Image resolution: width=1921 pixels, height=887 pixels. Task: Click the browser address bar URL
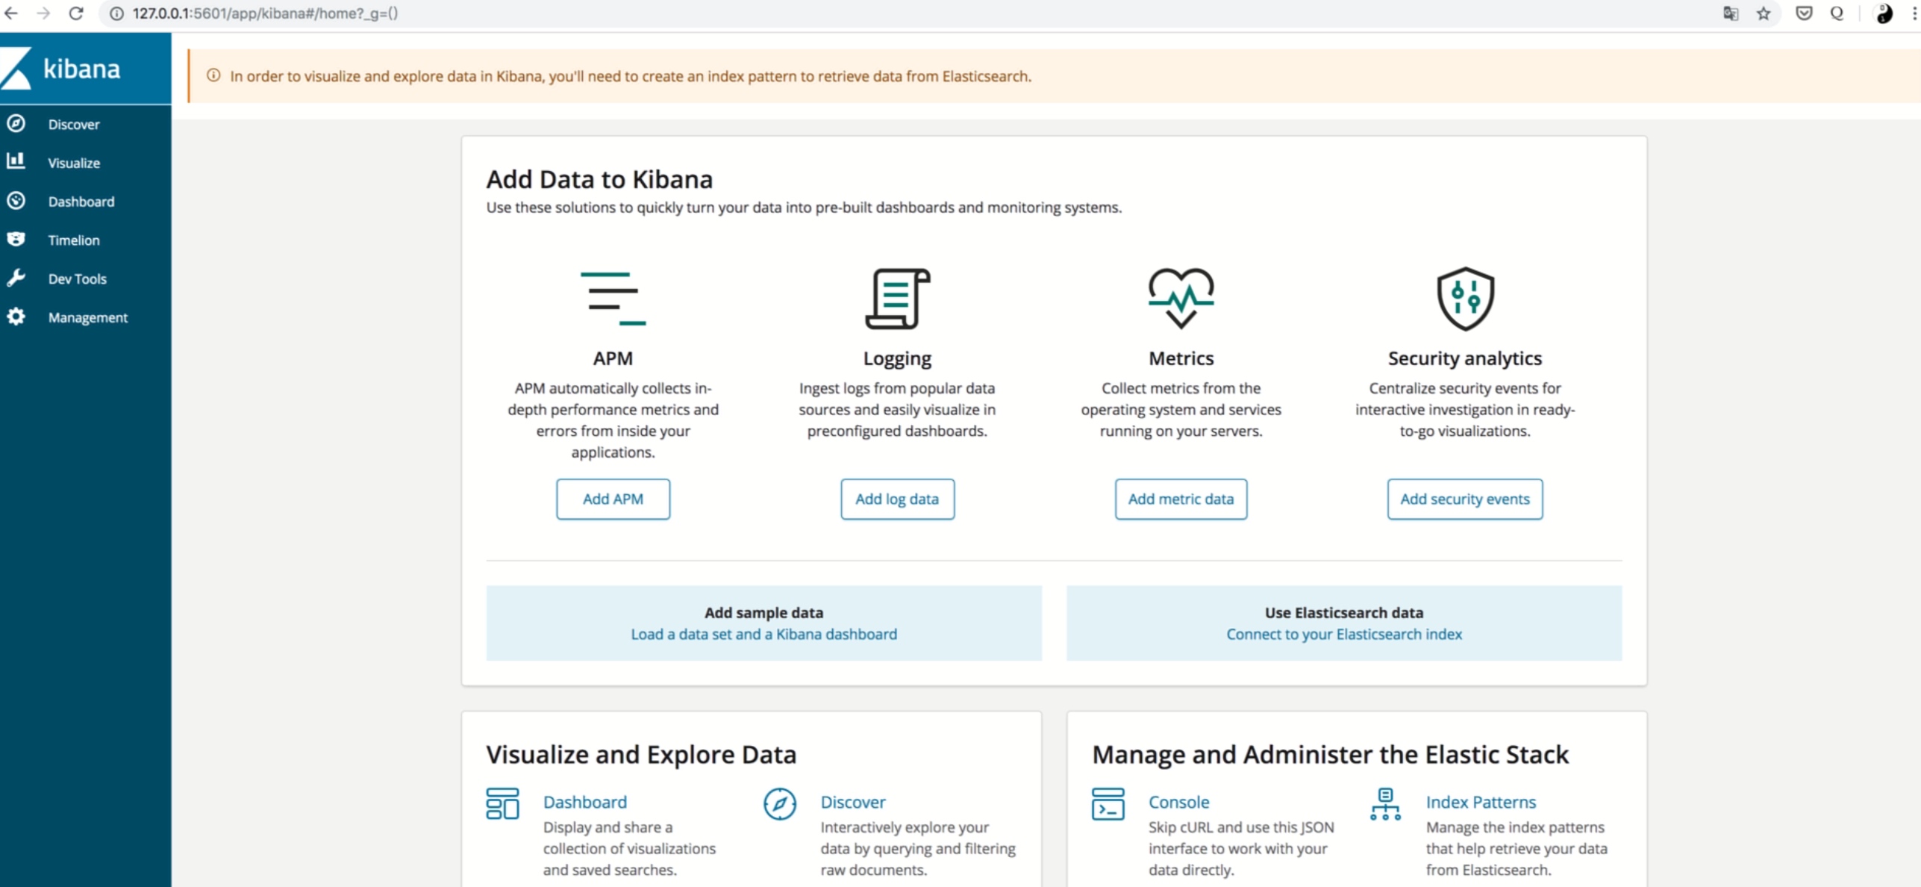pyautogui.click(x=265, y=13)
